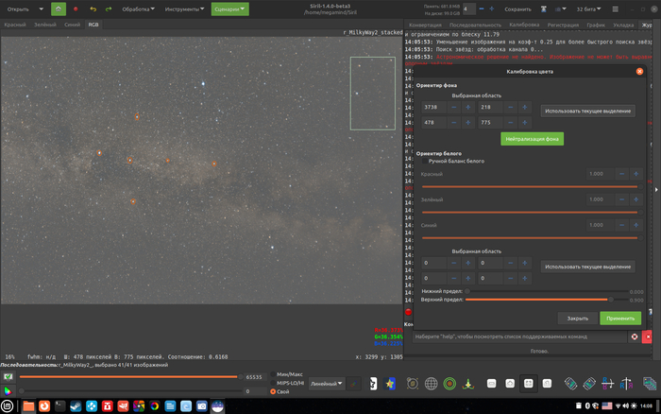The height and width of the screenshot is (414, 661).
Task: Click the green home directory button
Action: click(59, 9)
